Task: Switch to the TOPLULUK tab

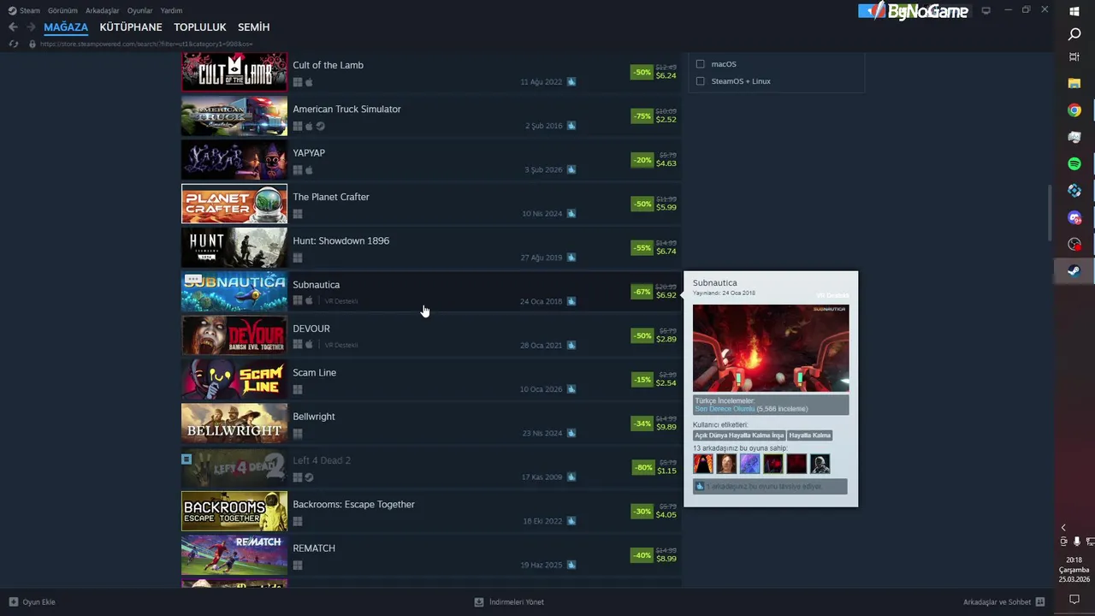Action: pyautogui.click(x=200, y=27)
